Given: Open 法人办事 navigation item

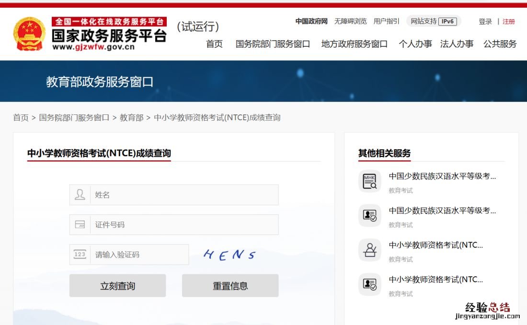Looking at the screenshot, I should pyautogui.click(x=457, y=44).
